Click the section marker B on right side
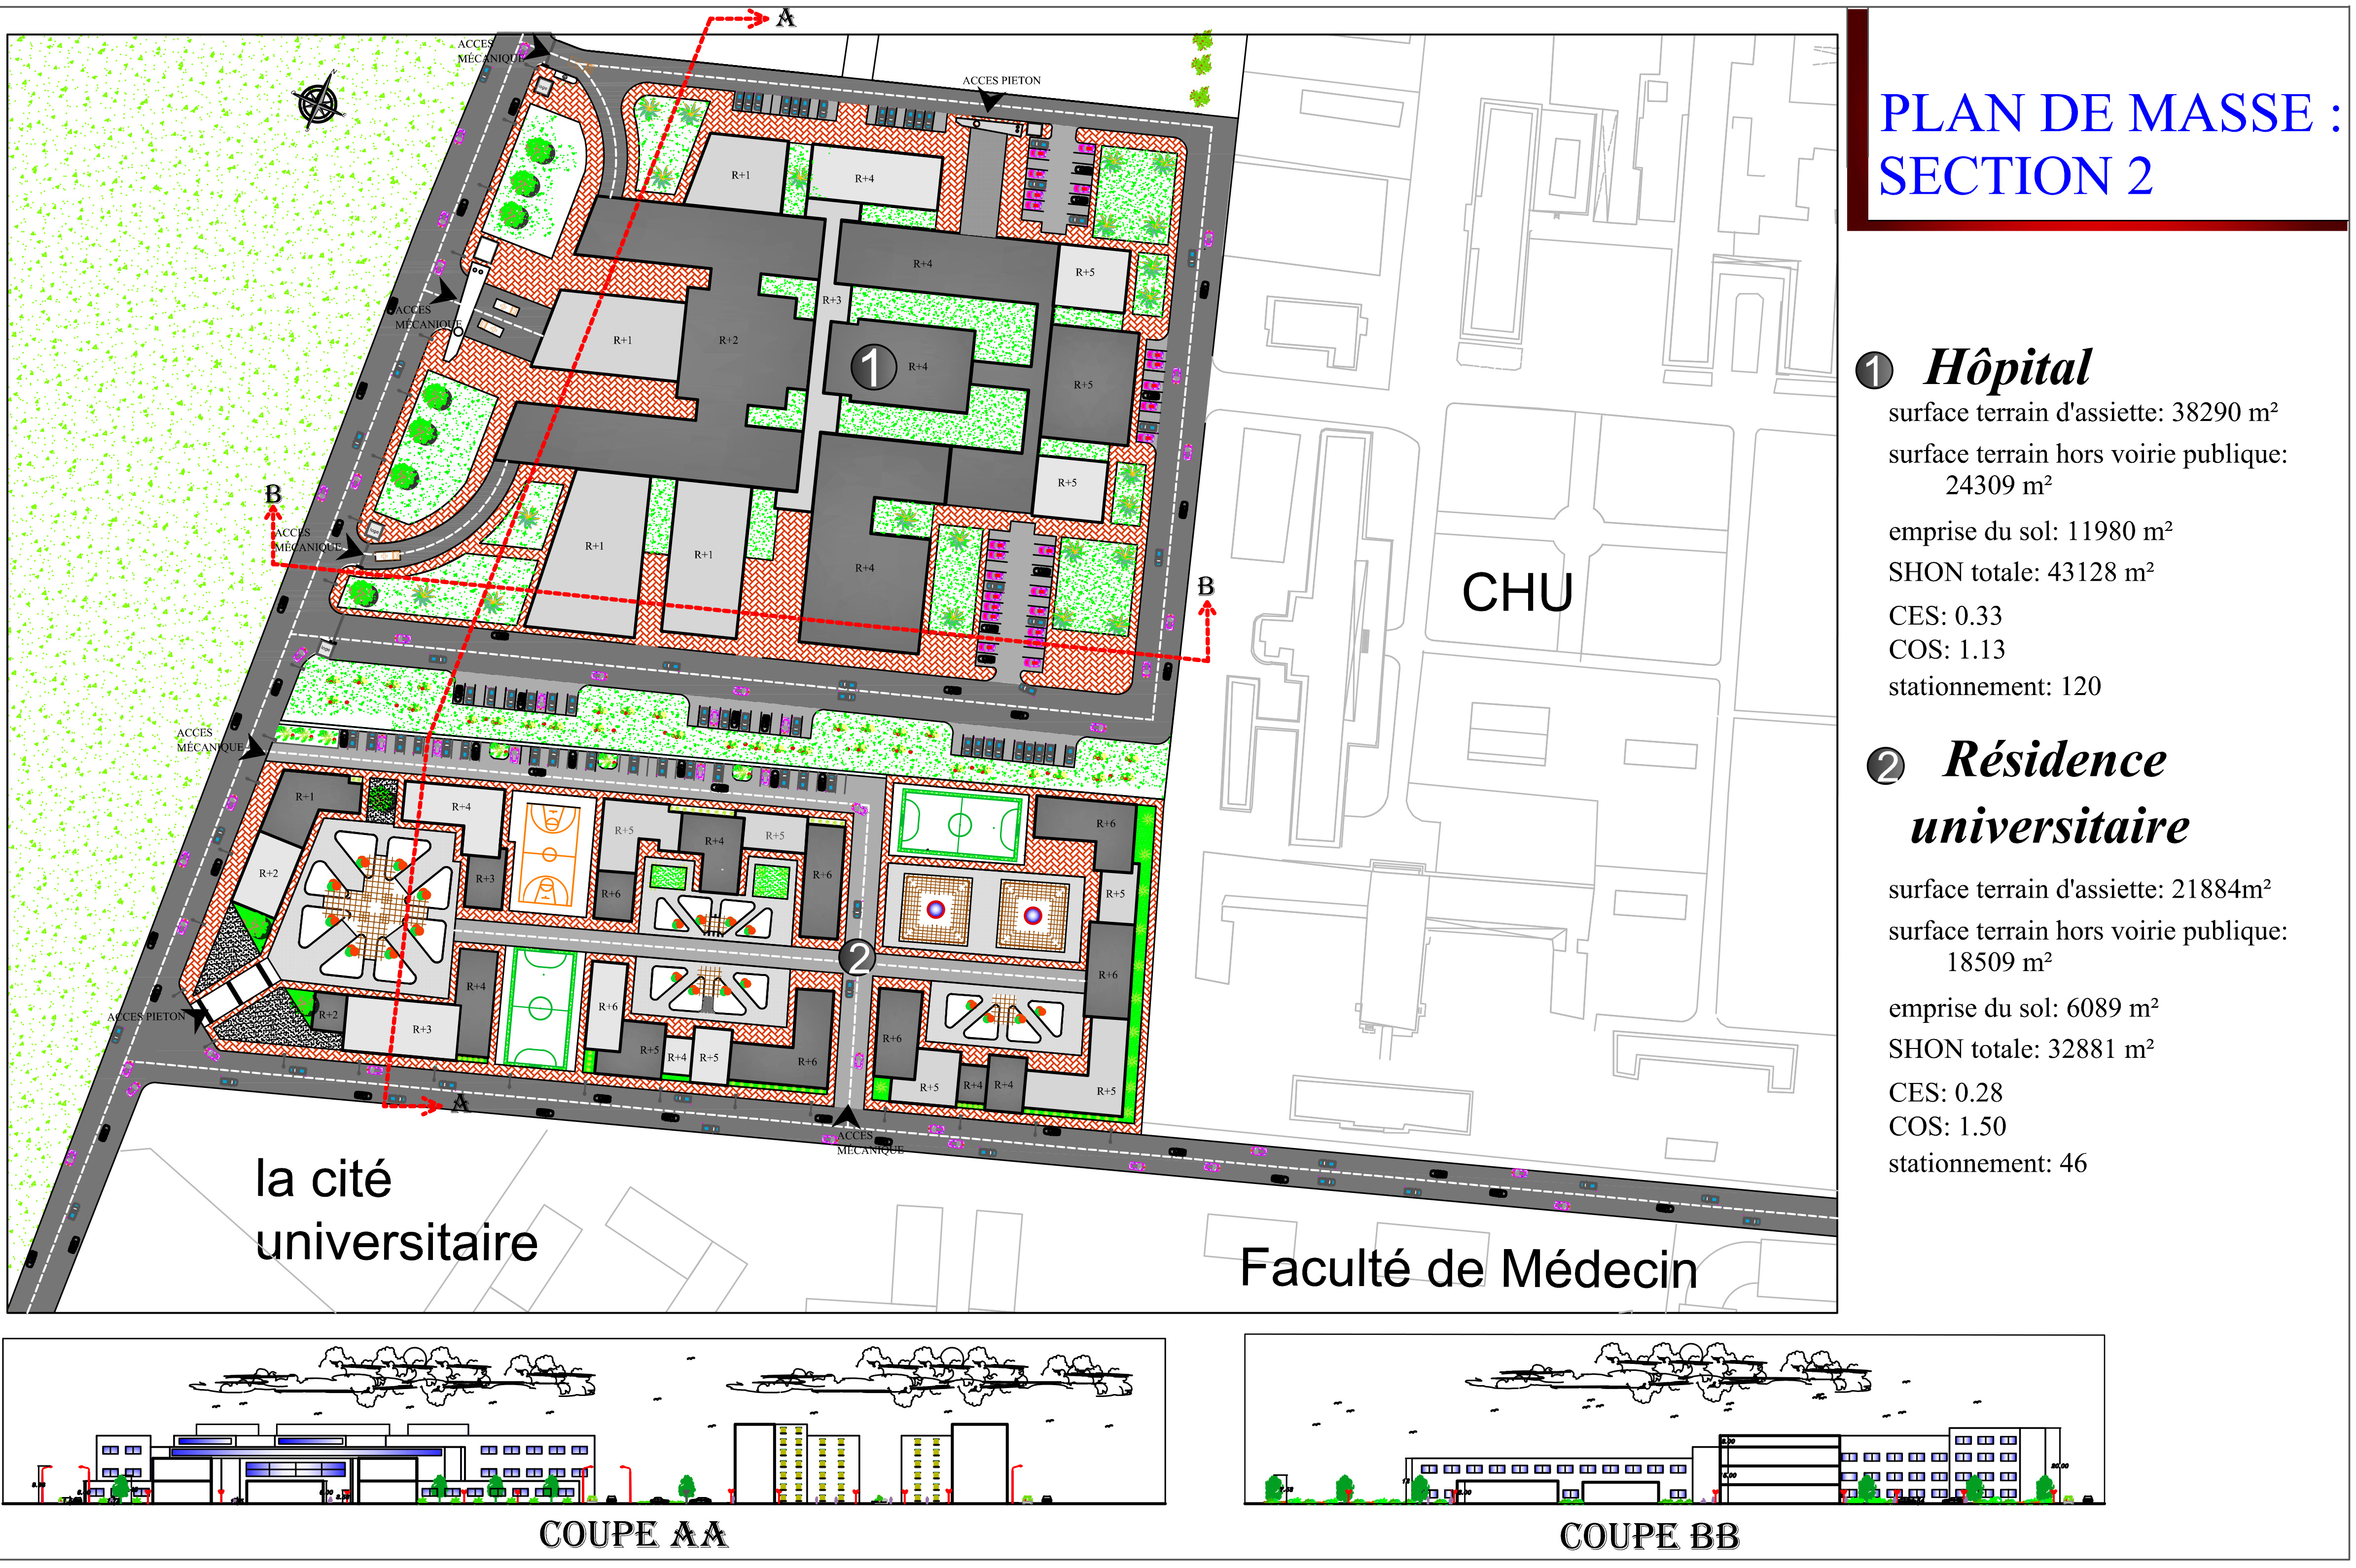This screenshot has height=1568, width=2356. [x=1206, y=587]
